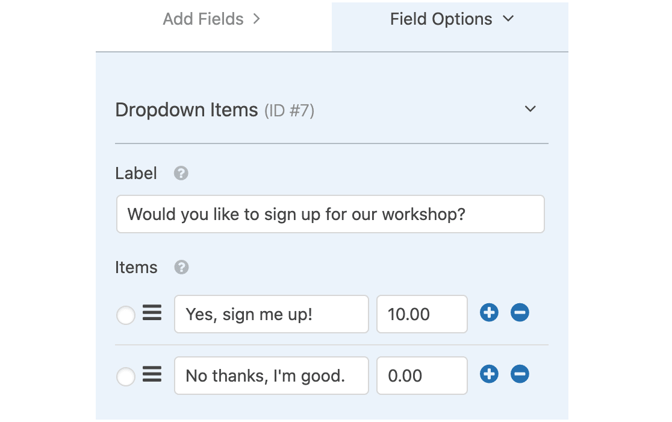Remove the 'Yes, sign me up!' item
Viewport: 672px width, 422px height.
(x=520, y=313)
